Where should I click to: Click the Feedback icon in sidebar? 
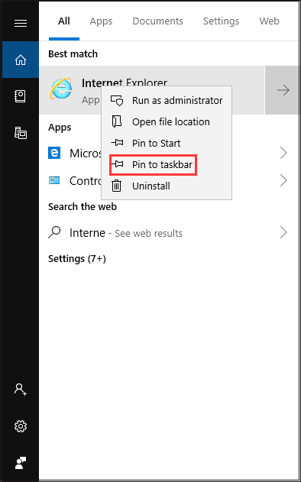[21, 463]
